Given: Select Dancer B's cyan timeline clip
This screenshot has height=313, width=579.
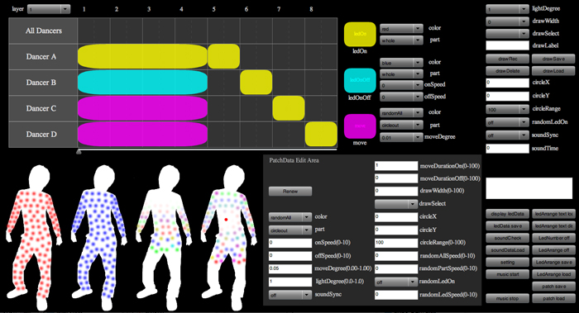Looking at the screenshot, I should [142, 83].
